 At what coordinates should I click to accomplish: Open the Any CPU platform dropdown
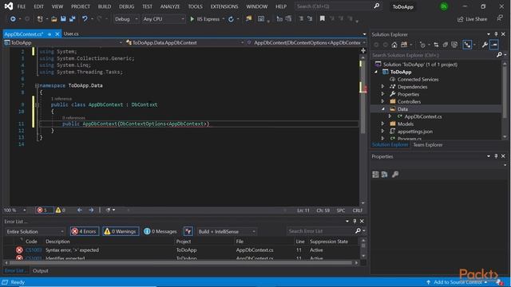pos(164,19)
